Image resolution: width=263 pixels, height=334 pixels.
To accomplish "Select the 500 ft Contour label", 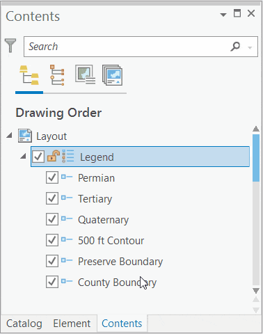I will [111, 241].
